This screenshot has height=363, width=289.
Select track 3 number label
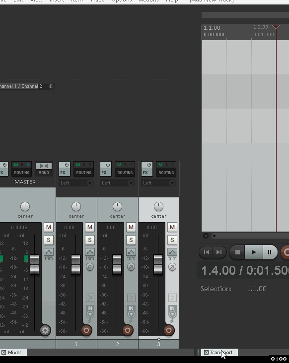pyautogui.click(x=159, y=344)
